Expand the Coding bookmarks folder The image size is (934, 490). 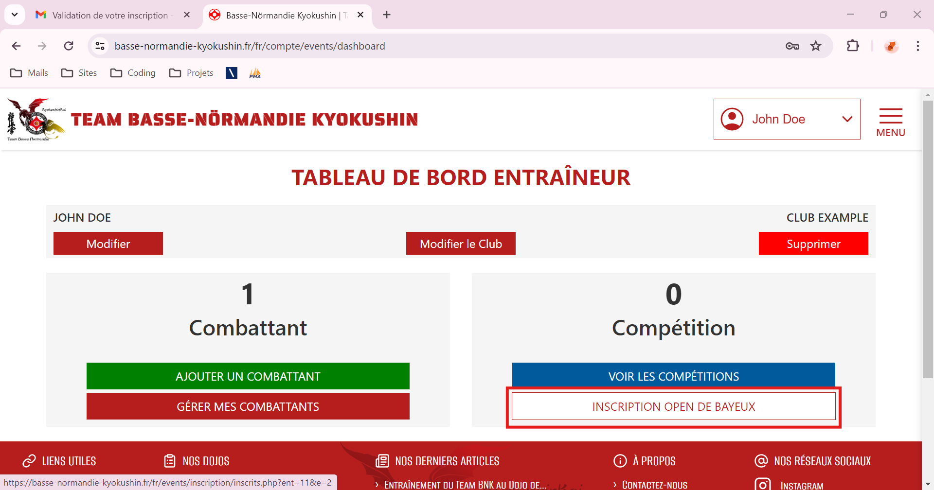pos(133,73)
